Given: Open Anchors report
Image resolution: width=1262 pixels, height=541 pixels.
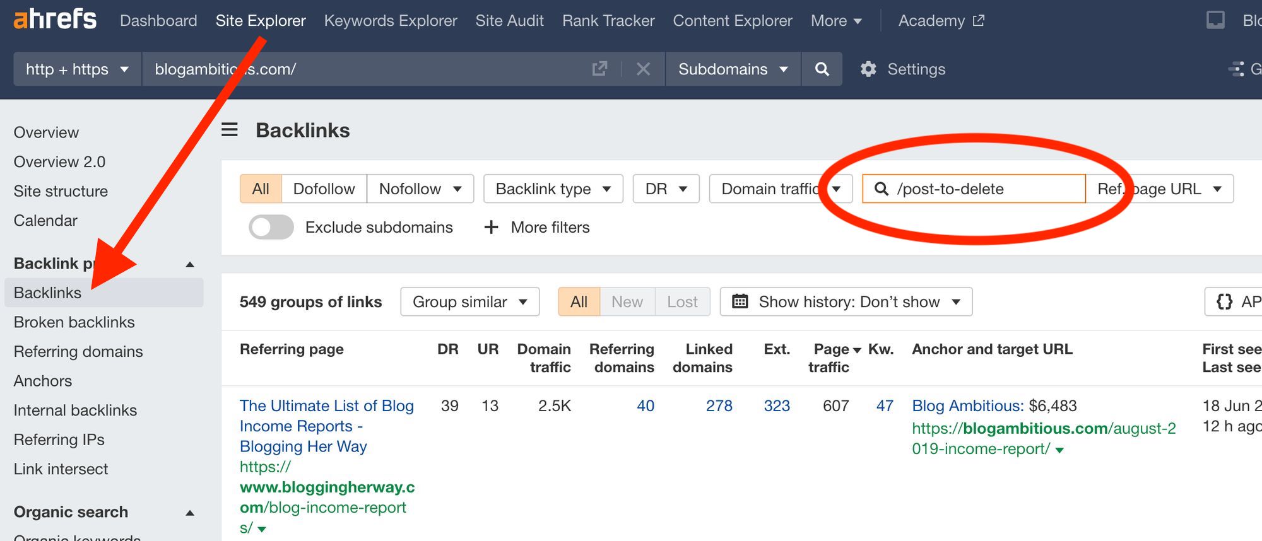Looking at the screenshot, I should [x=43, y=381].
